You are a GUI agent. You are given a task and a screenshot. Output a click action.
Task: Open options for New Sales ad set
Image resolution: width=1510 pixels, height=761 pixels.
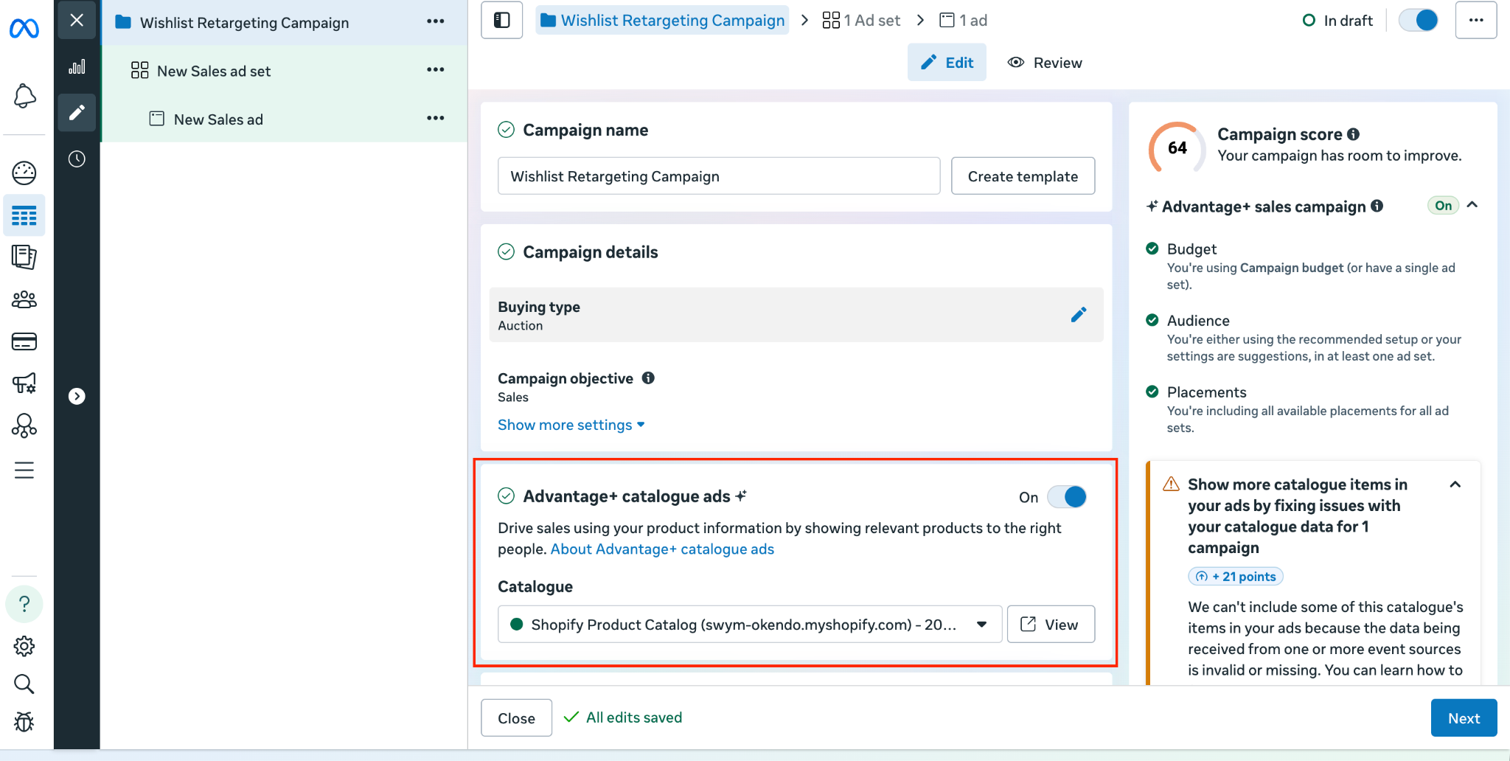click(436, 70)
